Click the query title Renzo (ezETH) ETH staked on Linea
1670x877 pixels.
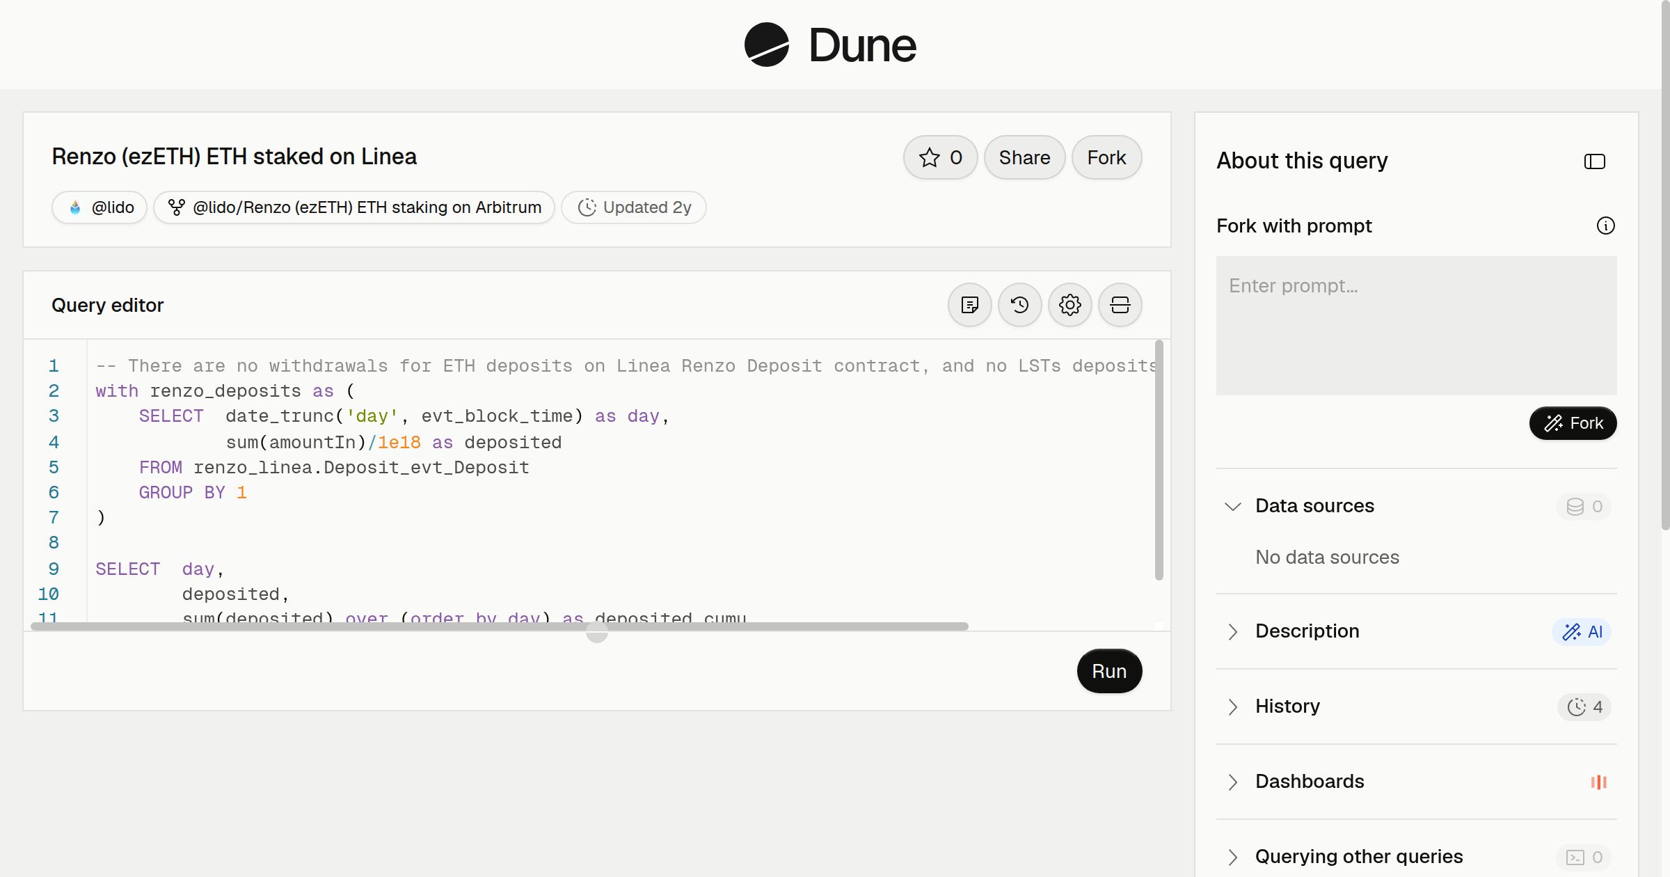coord(234,157)
